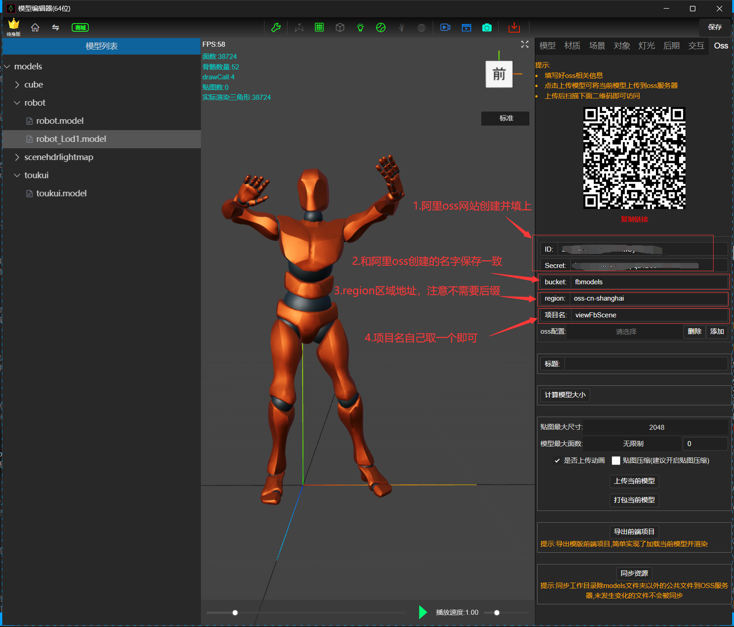Click the 项目名 field viewFbScene
Image resolution: width=734 pixels, height=627 pixels.
tap(649, 315)
